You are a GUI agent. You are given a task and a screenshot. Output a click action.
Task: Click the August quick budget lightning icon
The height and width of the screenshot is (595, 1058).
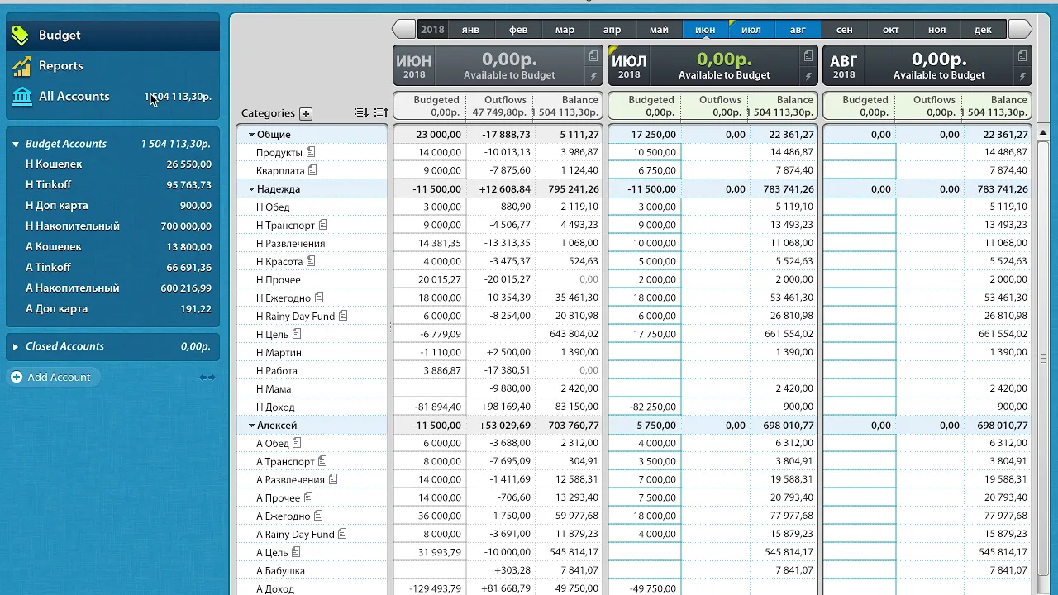(x=1022, y=76)
